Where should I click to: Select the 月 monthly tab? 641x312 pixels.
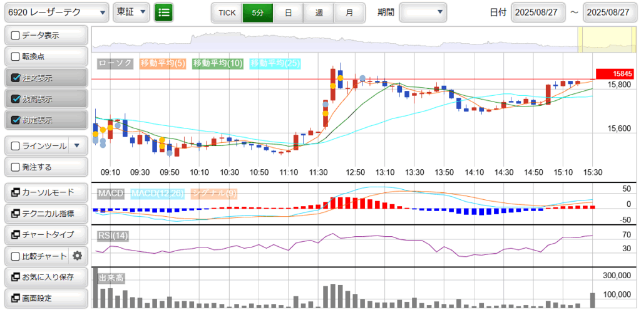tap(349, 13)
